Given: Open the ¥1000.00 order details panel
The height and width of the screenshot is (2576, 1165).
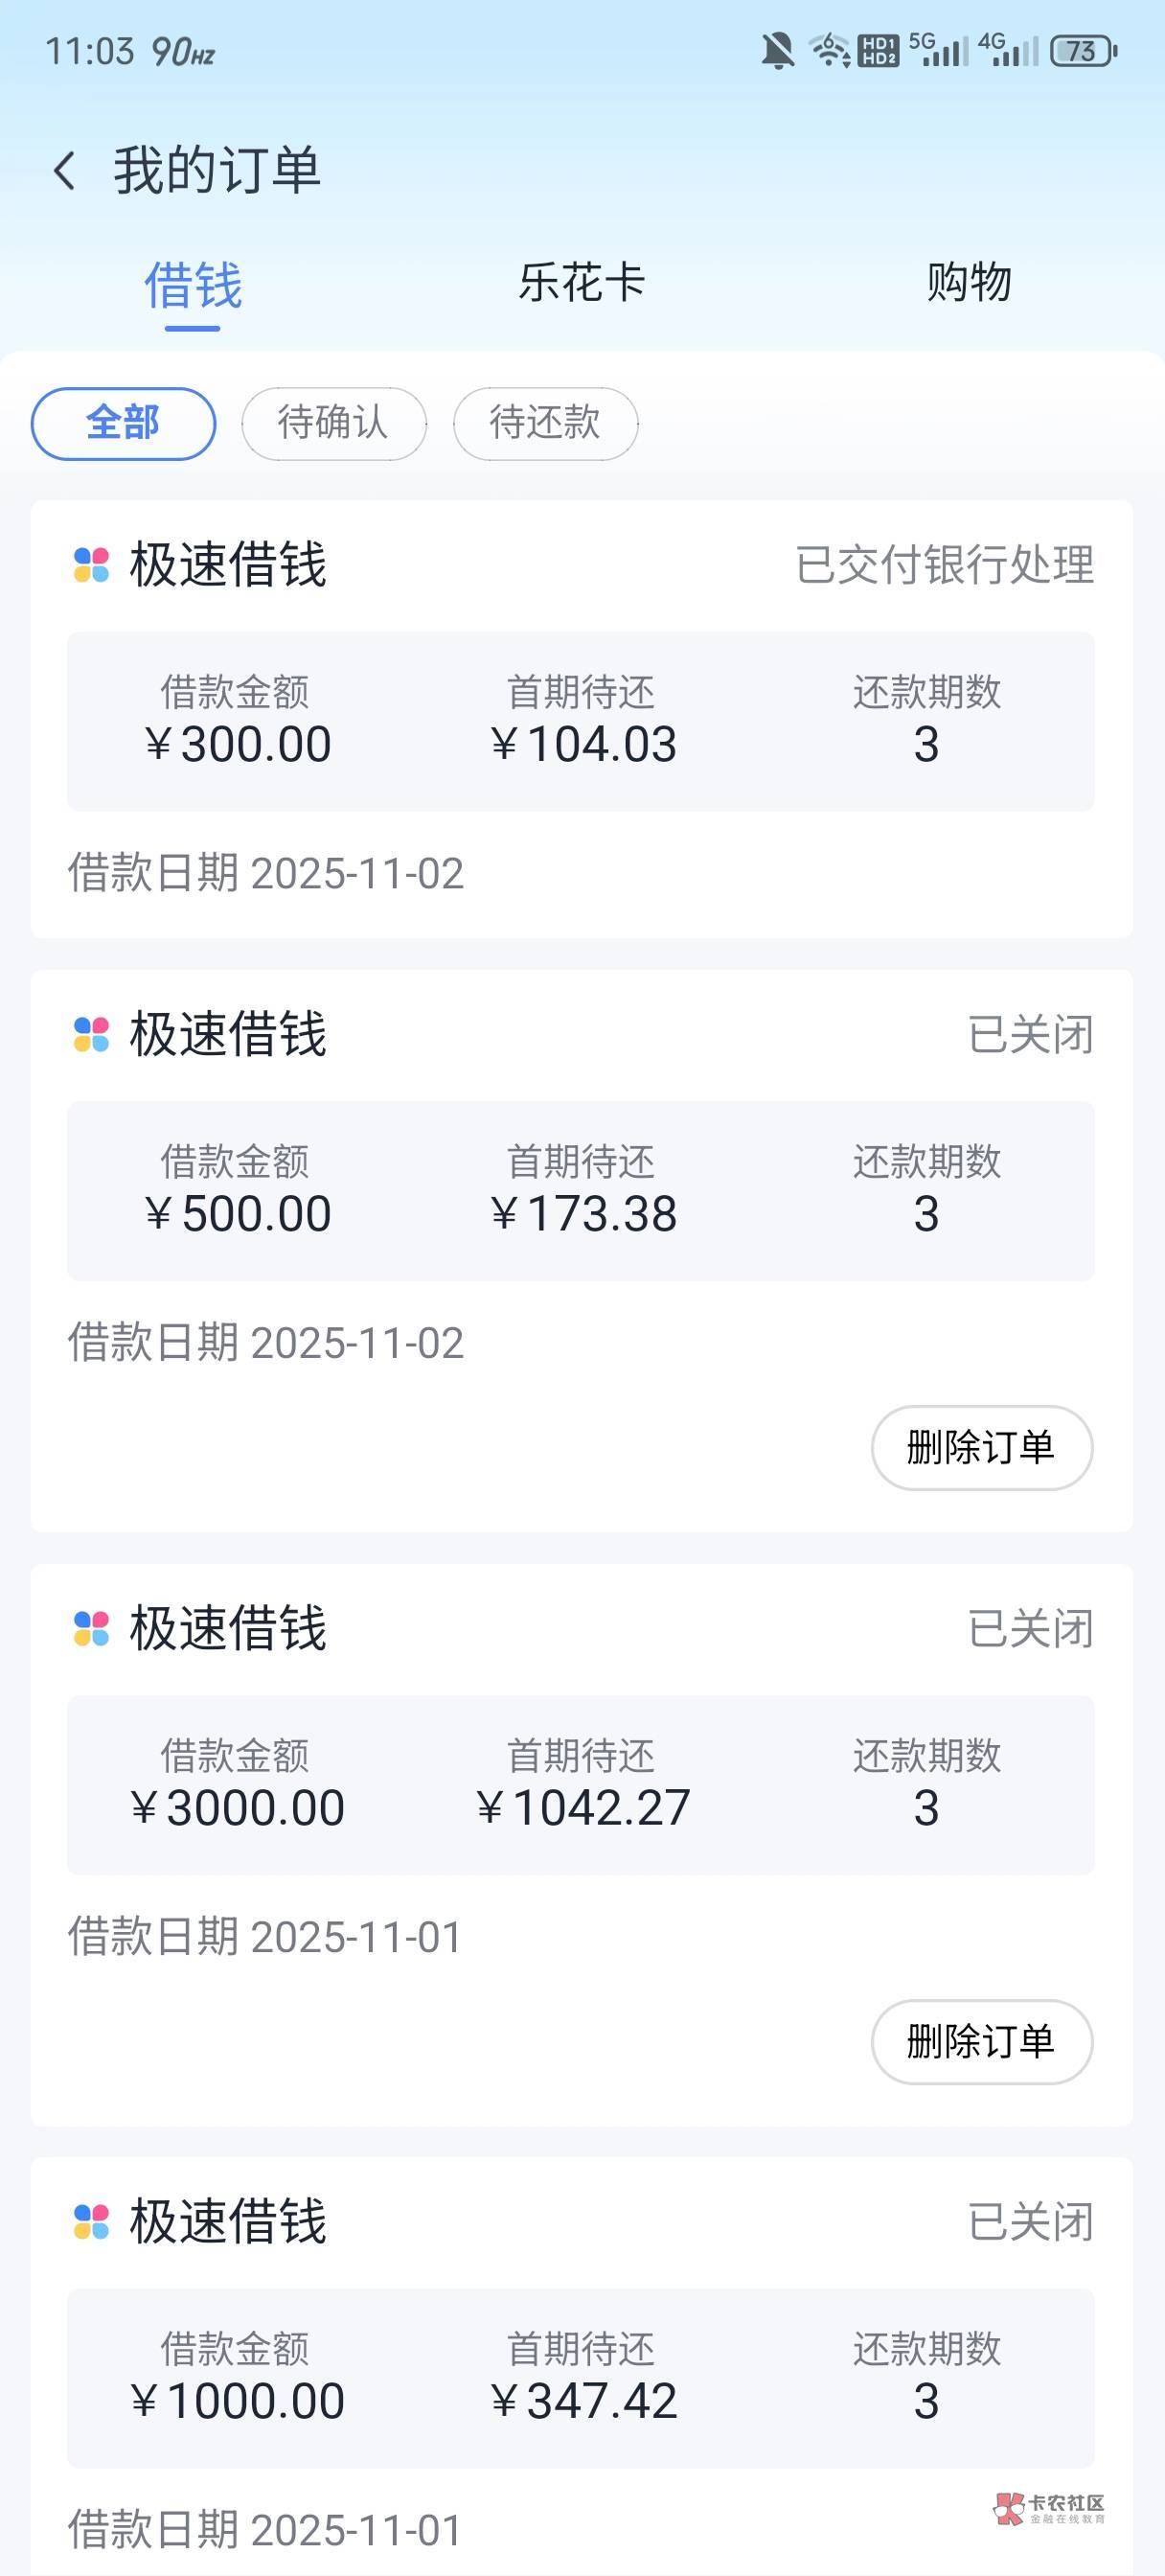Looking at the screenshot, I should pos(580,2378).
